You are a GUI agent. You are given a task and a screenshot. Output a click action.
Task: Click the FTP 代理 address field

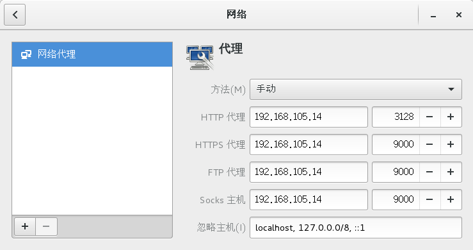tap(309, 172)
